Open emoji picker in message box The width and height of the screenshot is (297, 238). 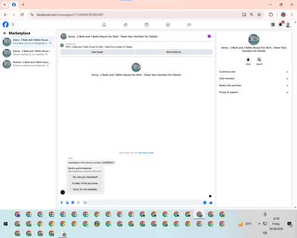click(205, 202)
